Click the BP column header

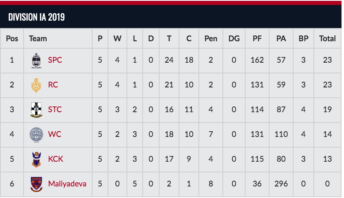[x=303, y=39]
